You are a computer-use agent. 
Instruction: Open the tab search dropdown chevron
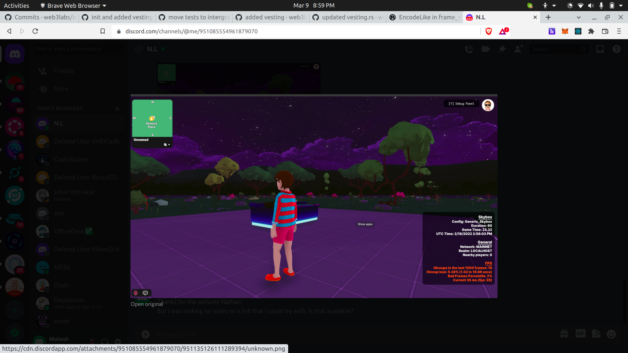click(x=579, y=17)
